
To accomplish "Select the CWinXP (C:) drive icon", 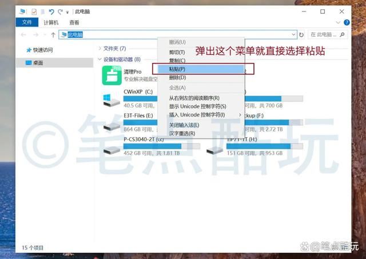I will (112, 100).
